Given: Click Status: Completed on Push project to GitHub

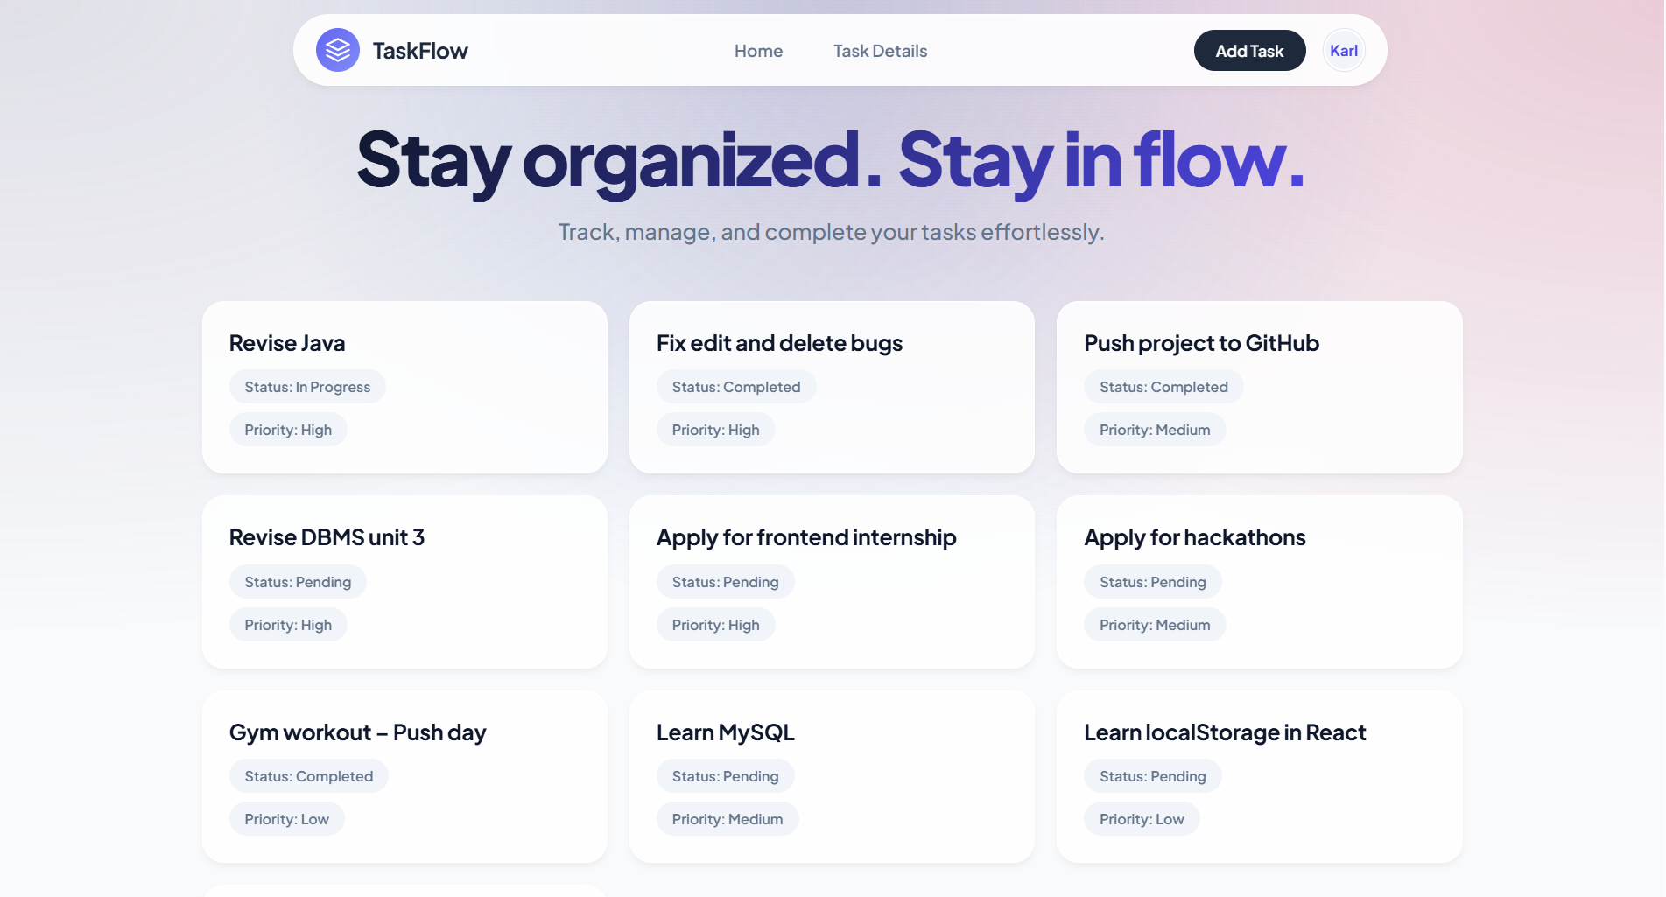Looking at the screenshot, I should click(x=1163, y=387).
